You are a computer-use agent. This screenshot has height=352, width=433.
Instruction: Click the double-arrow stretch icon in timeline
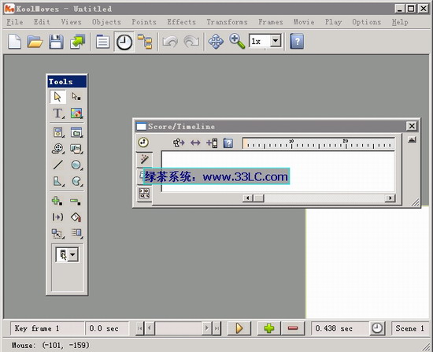click(x=195, y=143)
